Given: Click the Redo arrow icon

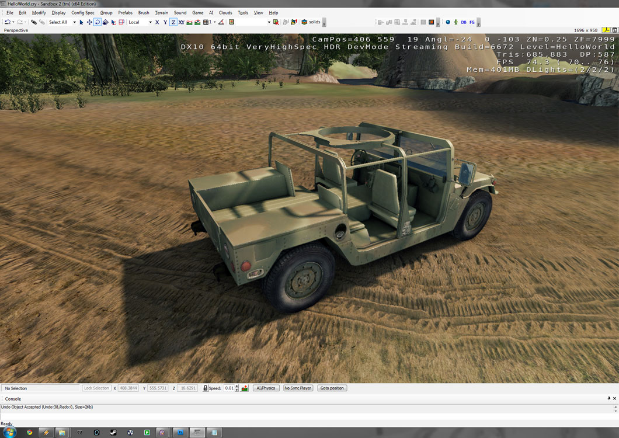Looking at the screenshot, I should [x=19, y=22].
